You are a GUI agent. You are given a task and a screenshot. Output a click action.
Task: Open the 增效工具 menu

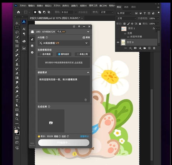[x=93, y=6]
